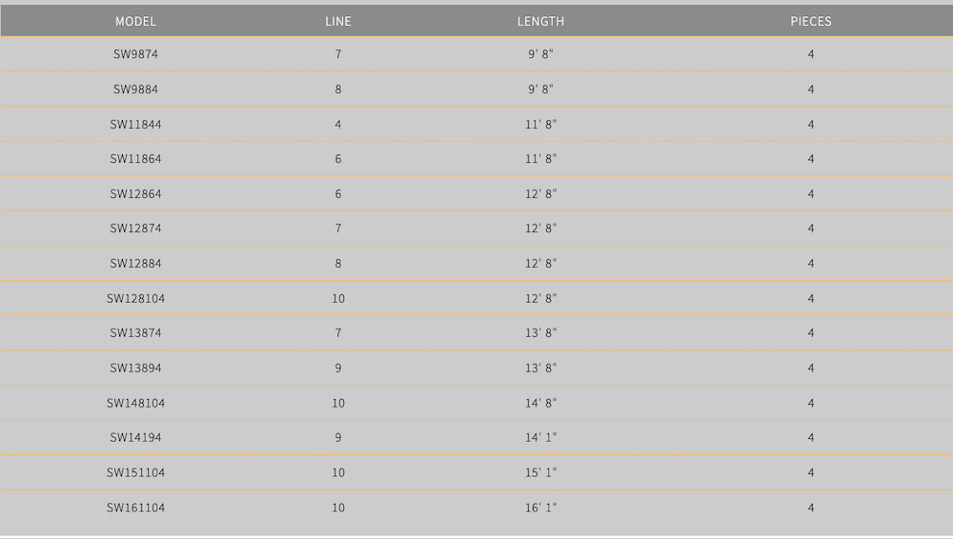Select model SW12874 cell
The width and height of the screenshot is (953, 539).
tap(135, 229)
